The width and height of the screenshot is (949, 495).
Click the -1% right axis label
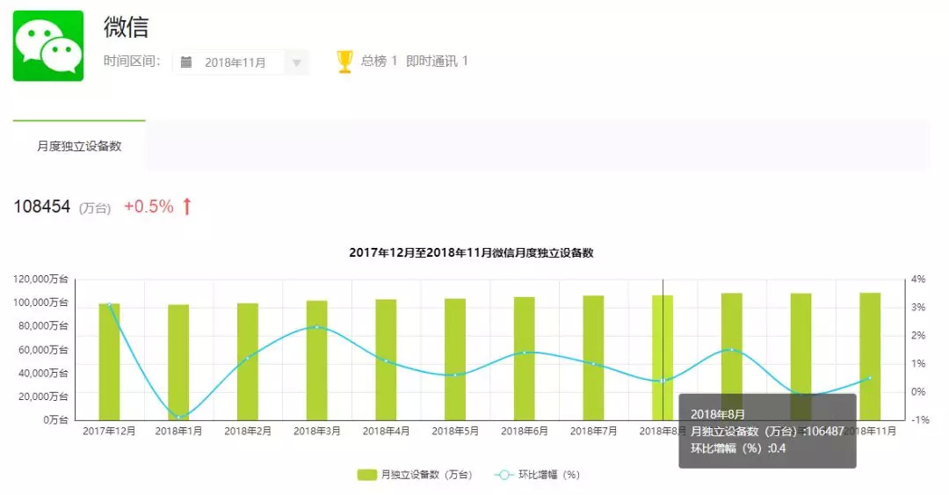[x=919, y=420]
